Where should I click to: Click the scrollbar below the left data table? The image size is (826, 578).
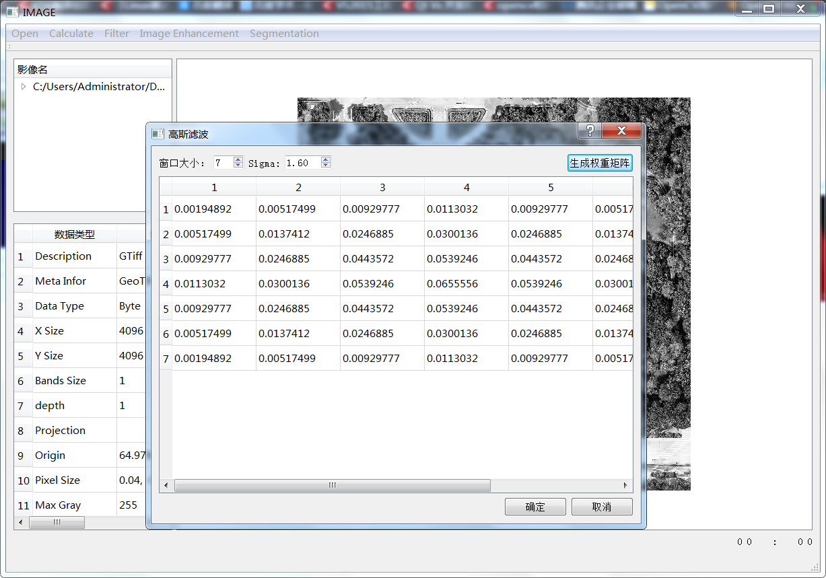[57, 522]
